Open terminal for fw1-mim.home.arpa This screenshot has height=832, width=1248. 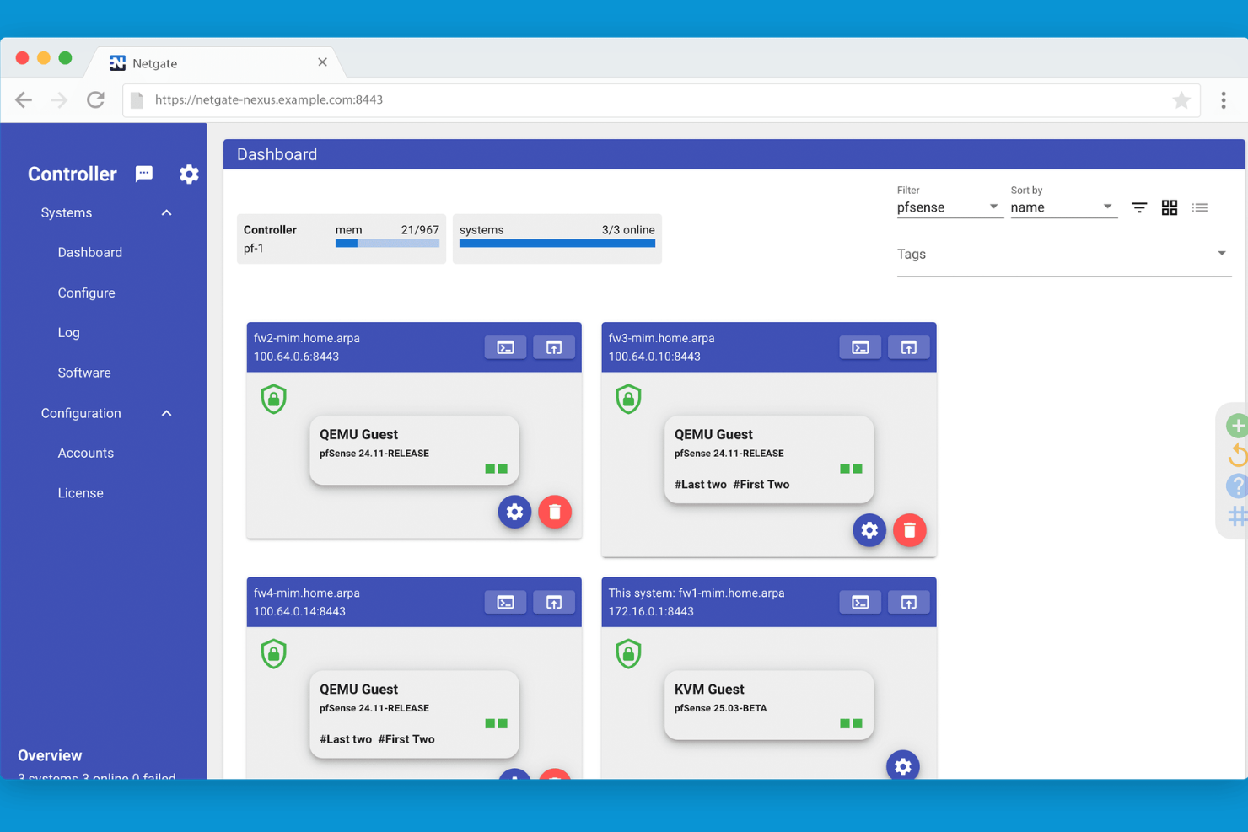pos(860,602)
